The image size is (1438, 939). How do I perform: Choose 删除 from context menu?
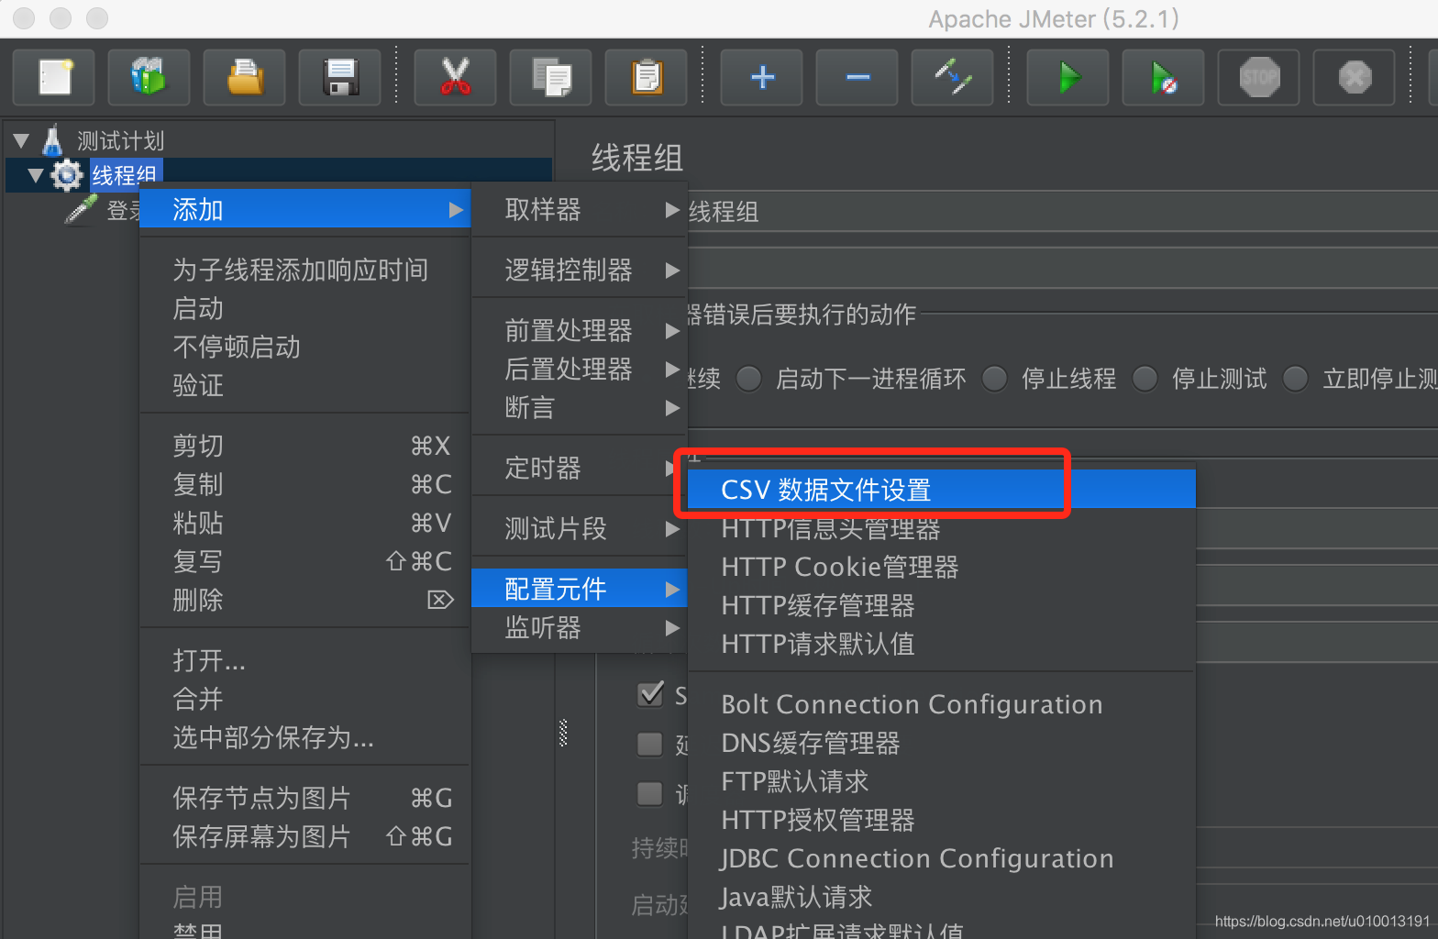305,600
